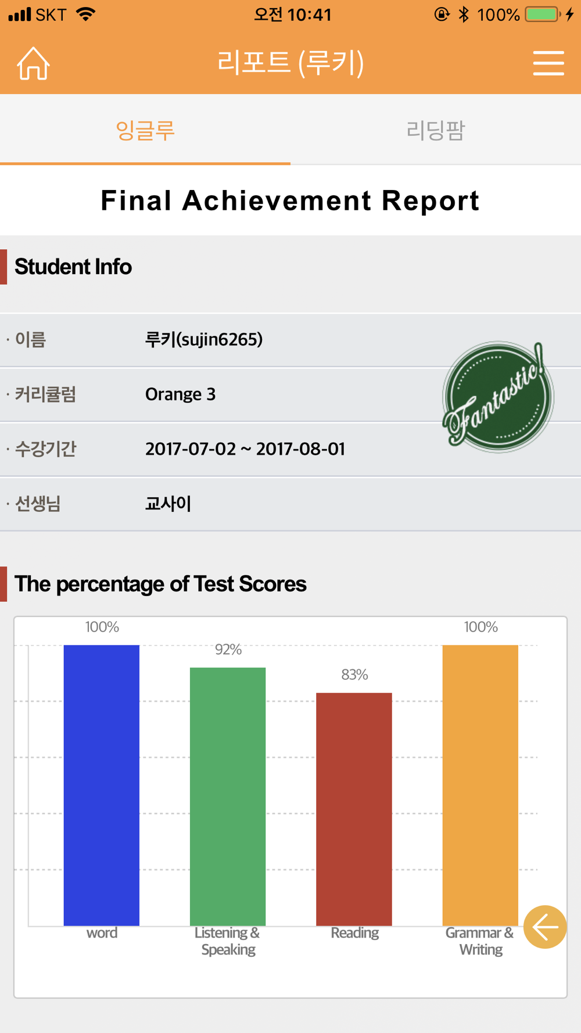This screenshot has height=1033, width=581.
Task: Tap the Fantastic! stamp badge
Action: pyautogui.click(x=498, y=396)
